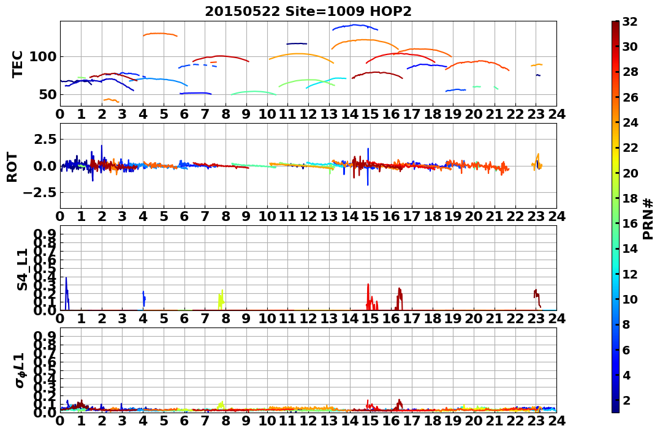Click hour 24 tick under TEC panel

[556, 114]
